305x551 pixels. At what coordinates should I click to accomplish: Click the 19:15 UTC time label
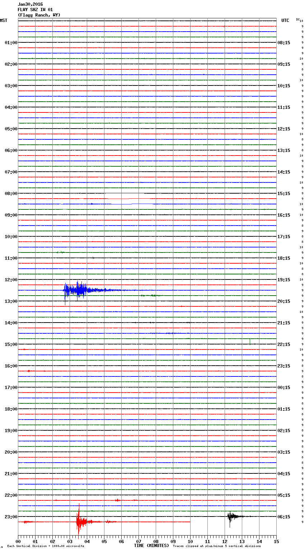coord(284,280)
